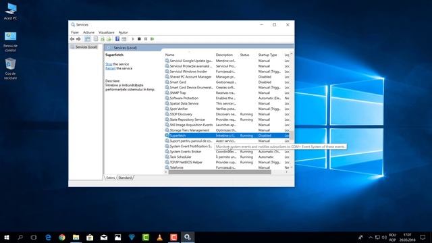Open the blue Help toolbar icon

point(117,39)
